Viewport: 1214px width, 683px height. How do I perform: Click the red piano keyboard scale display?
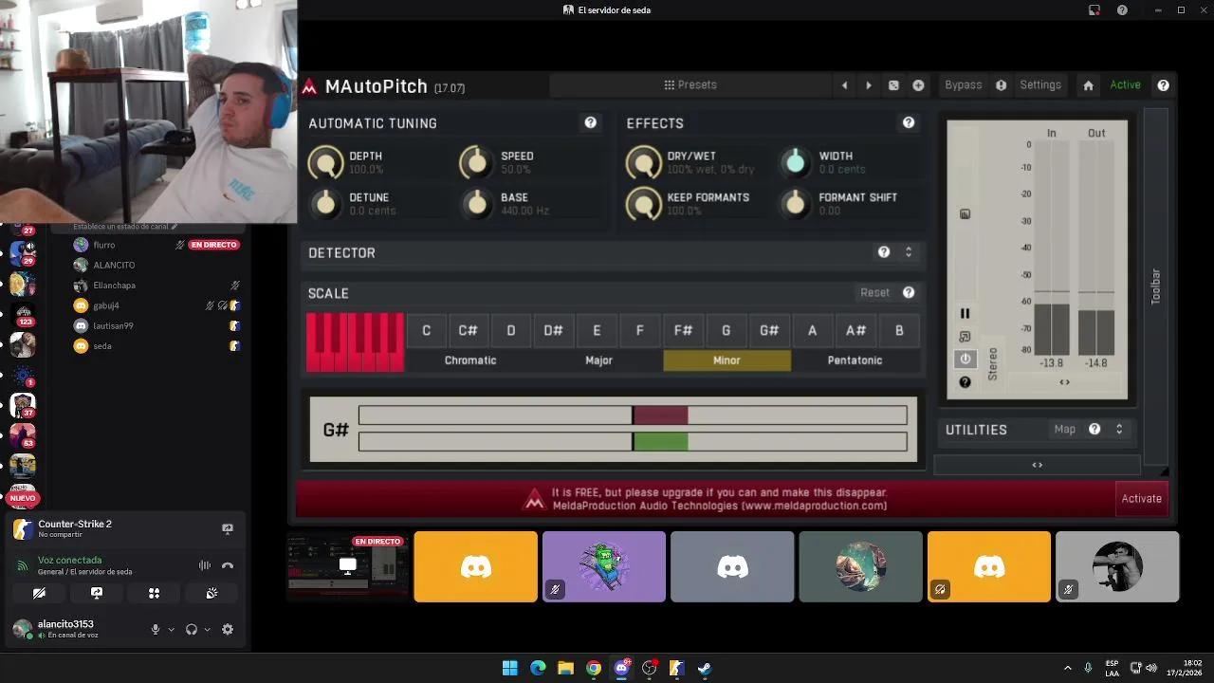(x=355, y=342)
